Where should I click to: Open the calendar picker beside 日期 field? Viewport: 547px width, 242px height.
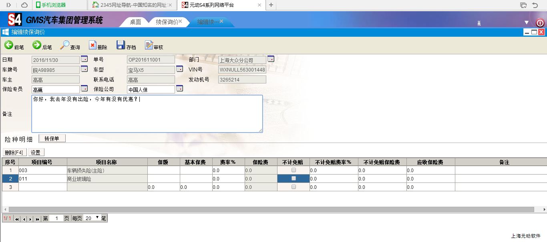pos(84,59)
